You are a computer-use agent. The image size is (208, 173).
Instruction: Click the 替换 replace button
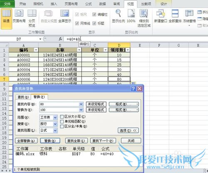[50, 141]
